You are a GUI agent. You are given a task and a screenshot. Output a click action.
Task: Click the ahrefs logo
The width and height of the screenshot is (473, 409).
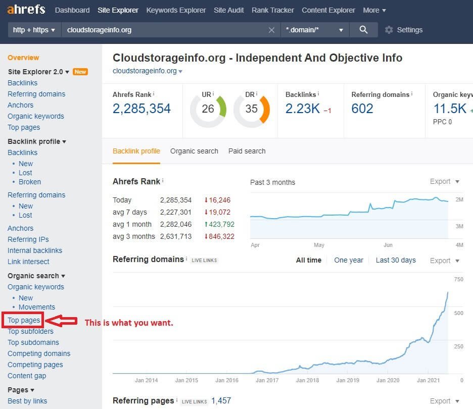click(26, 10)
